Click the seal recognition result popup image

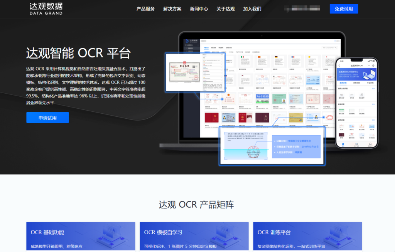[272, 146]
